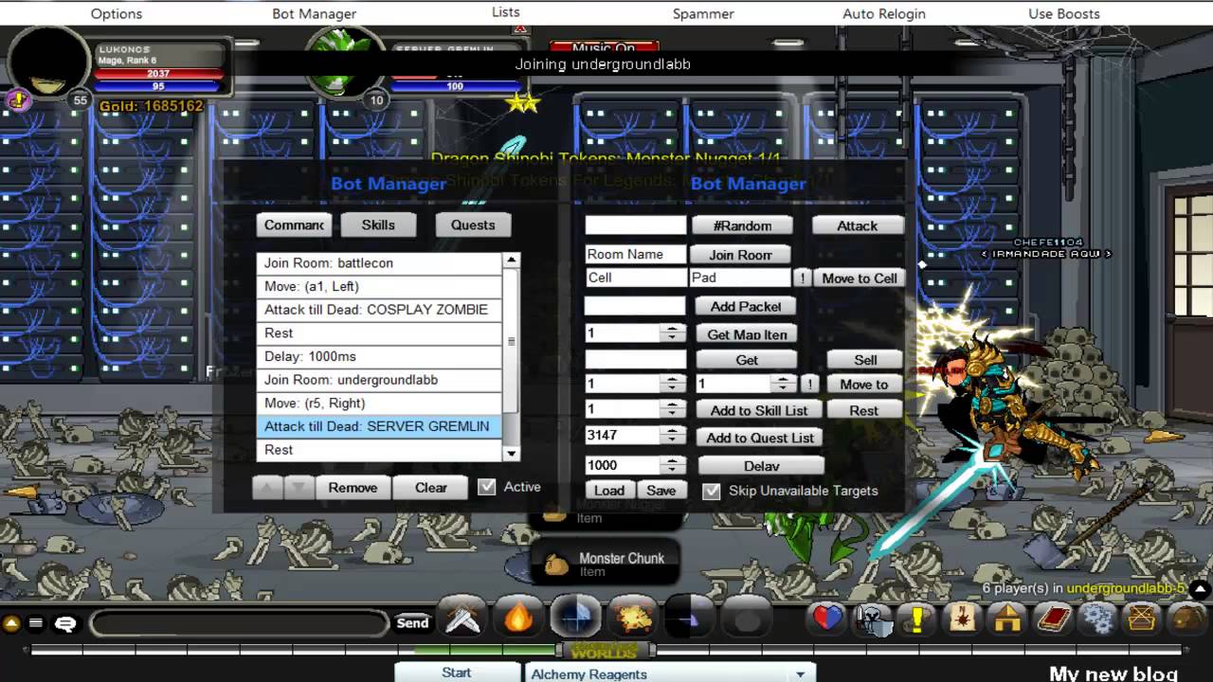Focus the chat message input field
This screenshot has width=1213, height=682.
239,623
